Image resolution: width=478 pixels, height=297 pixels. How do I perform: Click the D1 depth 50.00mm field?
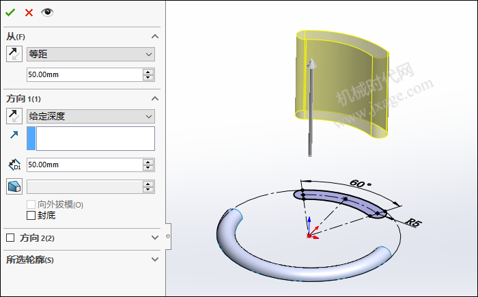tap(85, 165)
